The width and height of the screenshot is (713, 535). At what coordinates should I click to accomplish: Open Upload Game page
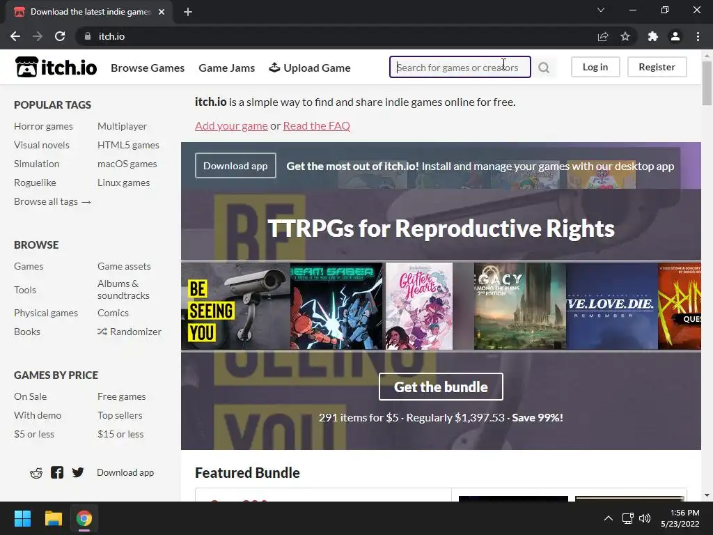(310, 68)
